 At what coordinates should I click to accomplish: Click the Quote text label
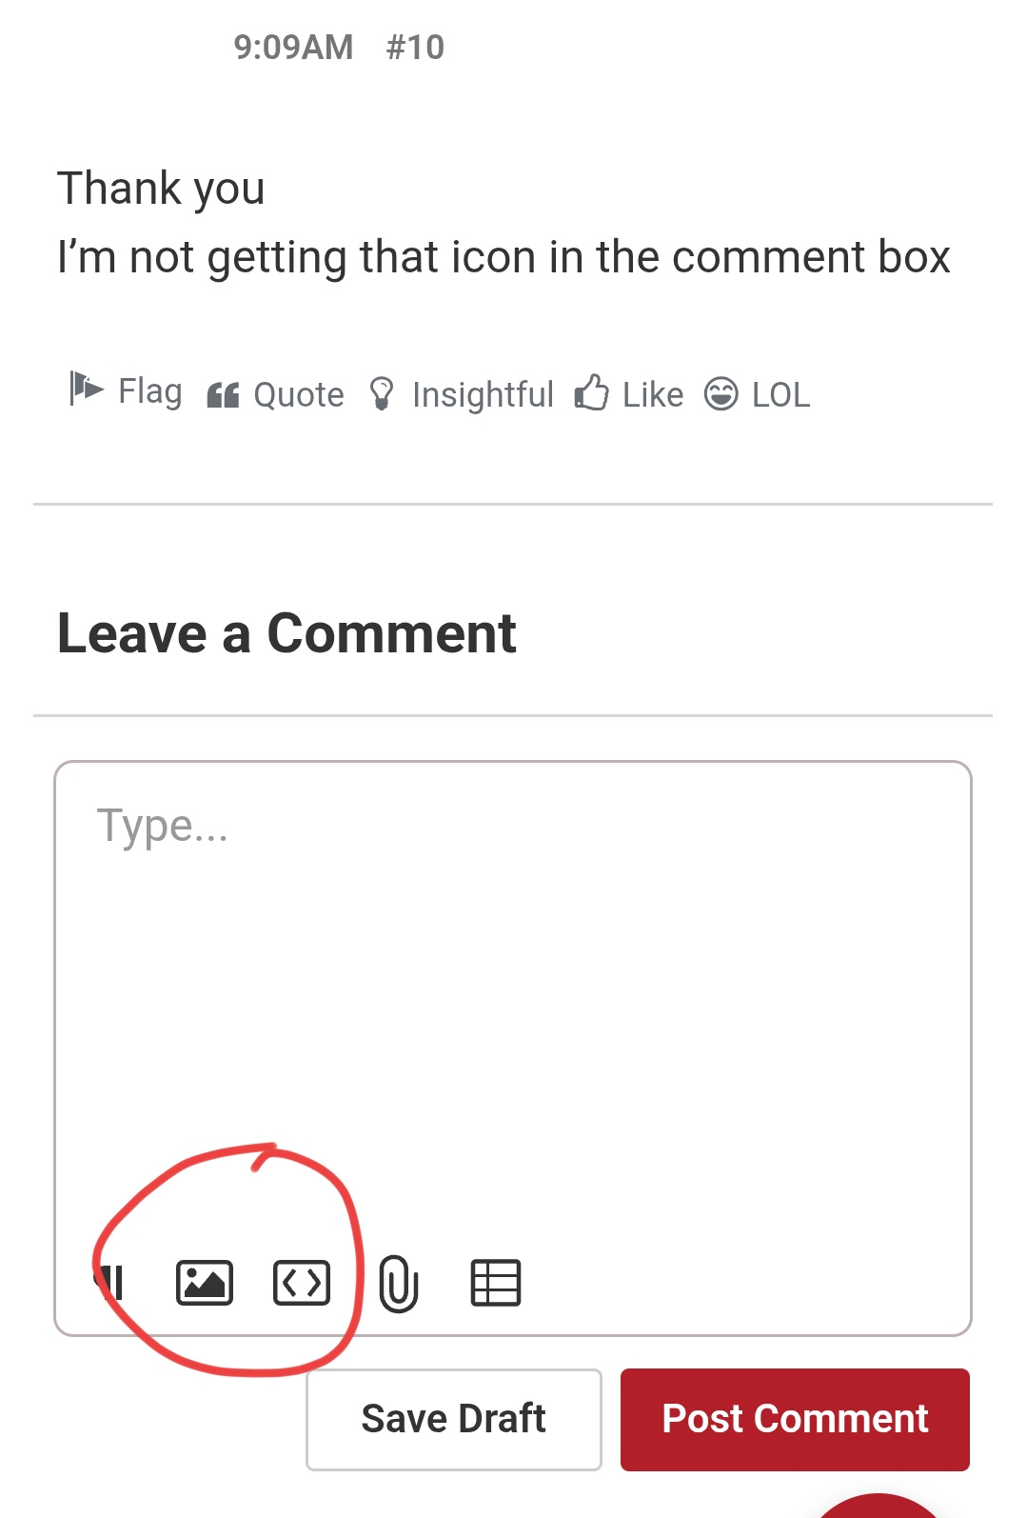point(299,394)
